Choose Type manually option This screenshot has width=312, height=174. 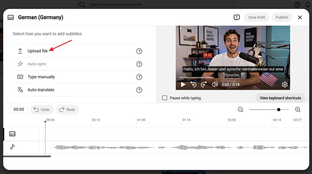[80, 77]
